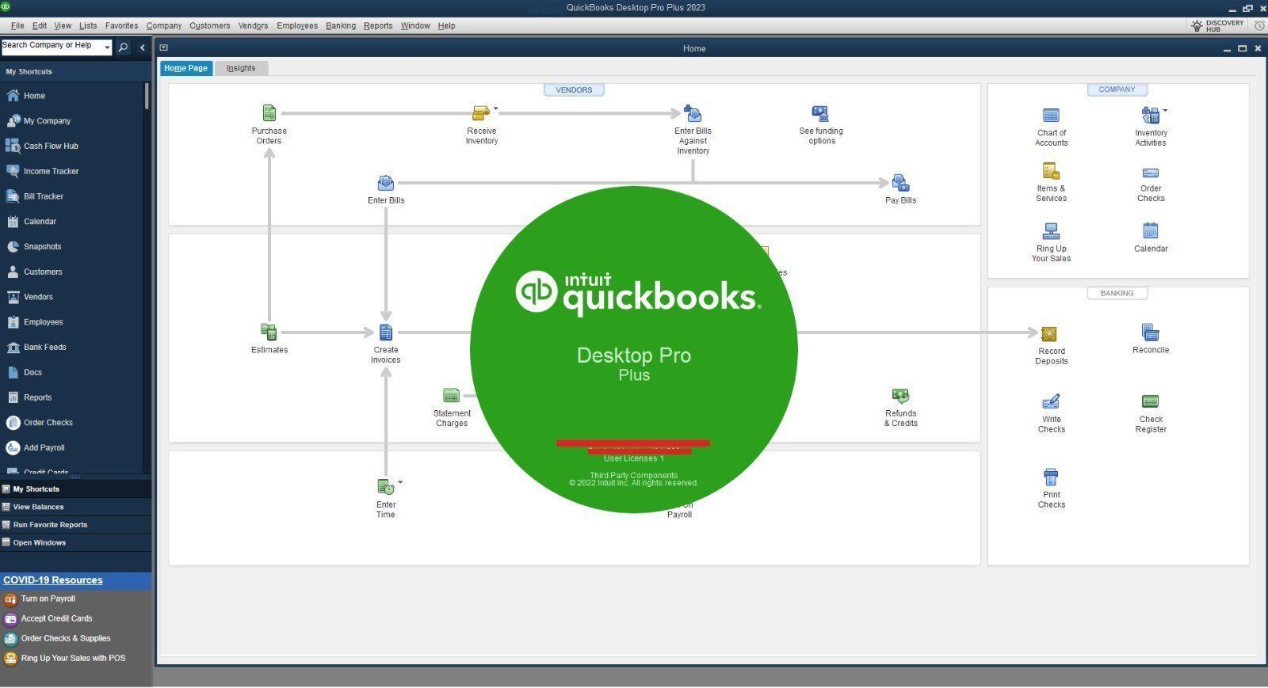Click the VENDORS section label
The height and width of the screenshot is (688, 1268).
574,90
